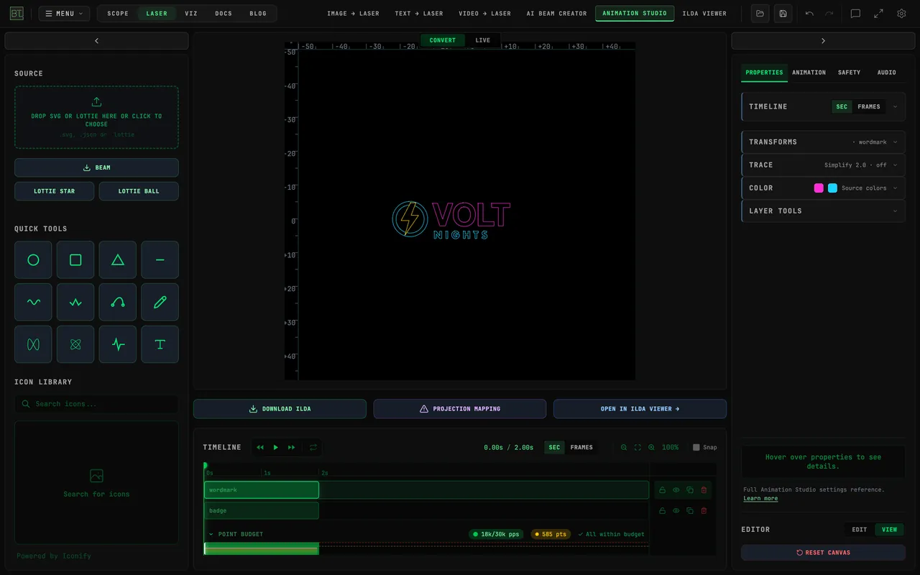
Task: Expand the Transforms section
Action: click(824, 142)
